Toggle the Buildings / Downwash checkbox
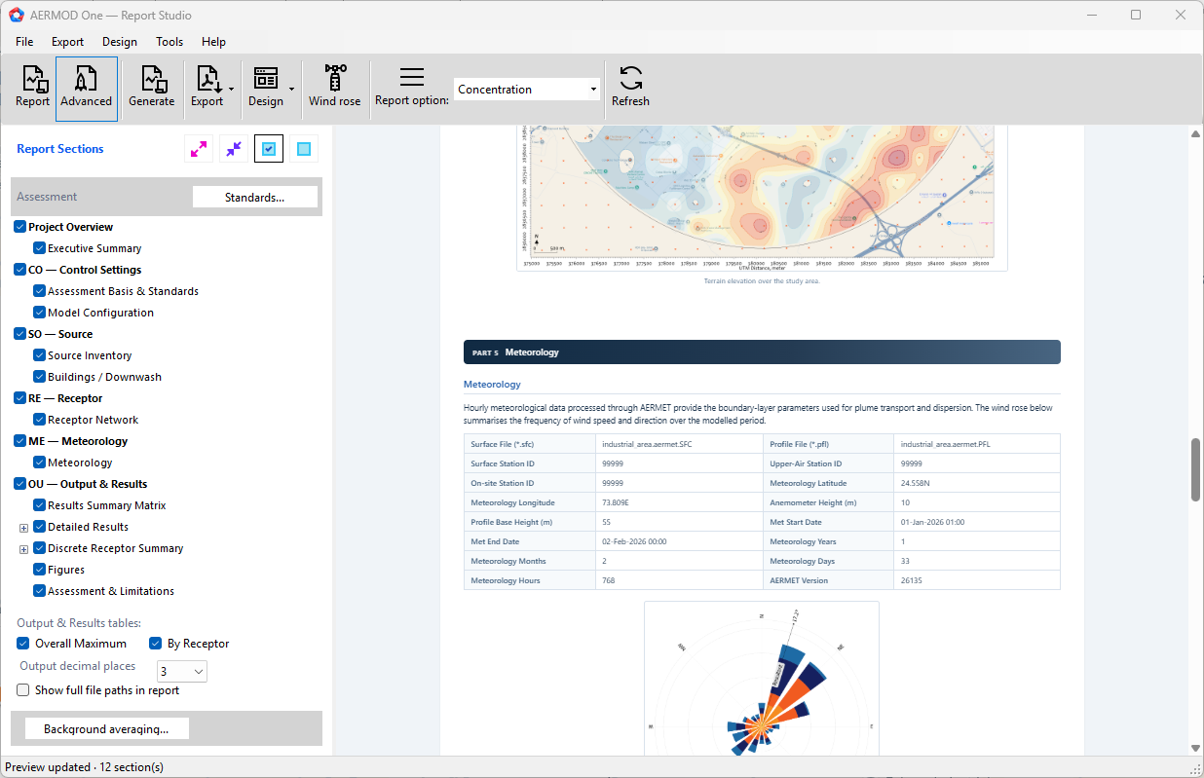The width and height of the screenshot is (1204, 778). (x=40, y=377)
